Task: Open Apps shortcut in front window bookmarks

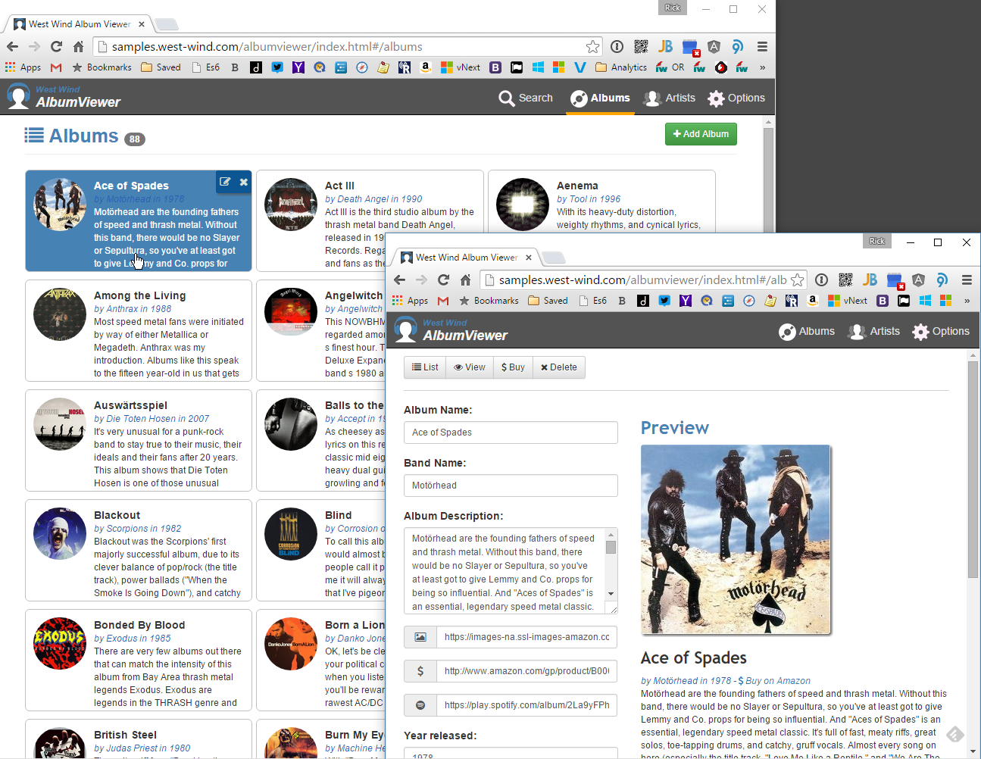Action: click(411, 301)
